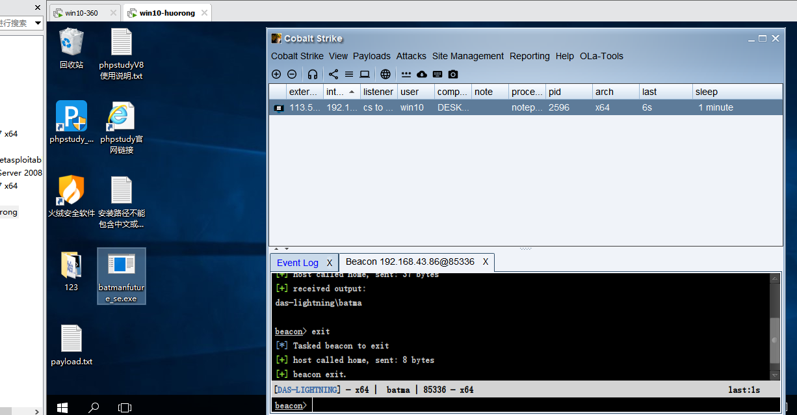Collapse session pane with up arrow

[x=276, y=248]
